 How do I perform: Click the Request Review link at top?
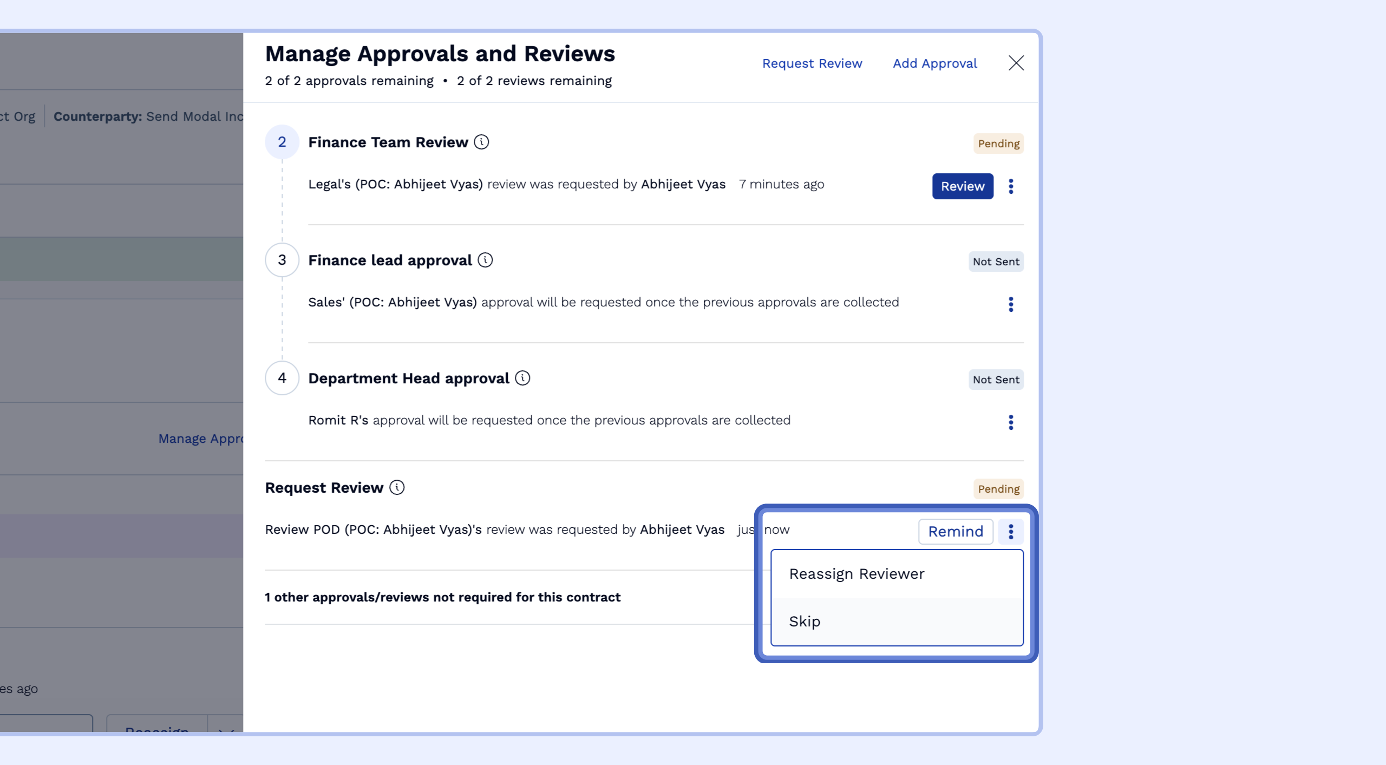tap(812, 63)
